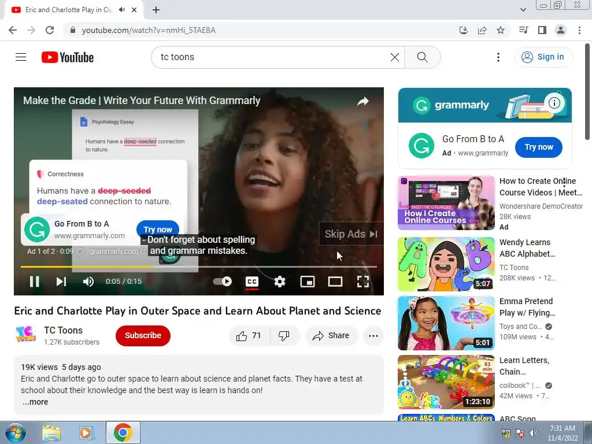Image resolution: width=592 pixels, height=444 pixels.
Task: Close the Eric and Charlotte tab
Action: [x=134, y=10]
